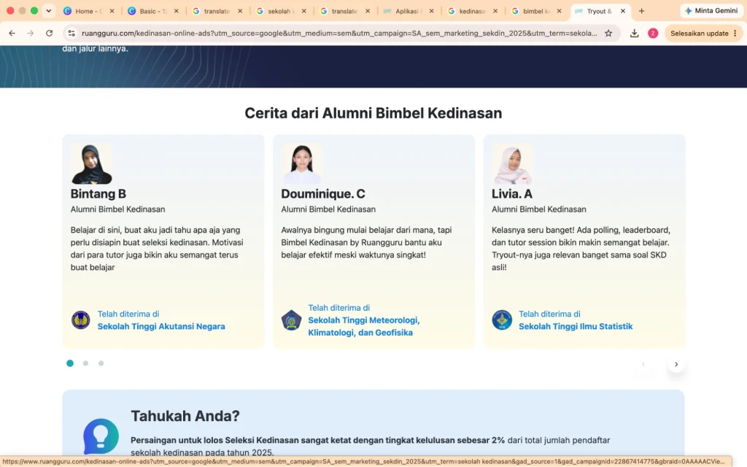Open the profile avatar menu

(x=653, y=34)
